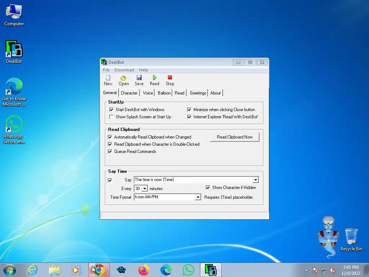Open WhatsApp from the taskbar
This screenshot has width=369, height=277.
coord(188,270)
